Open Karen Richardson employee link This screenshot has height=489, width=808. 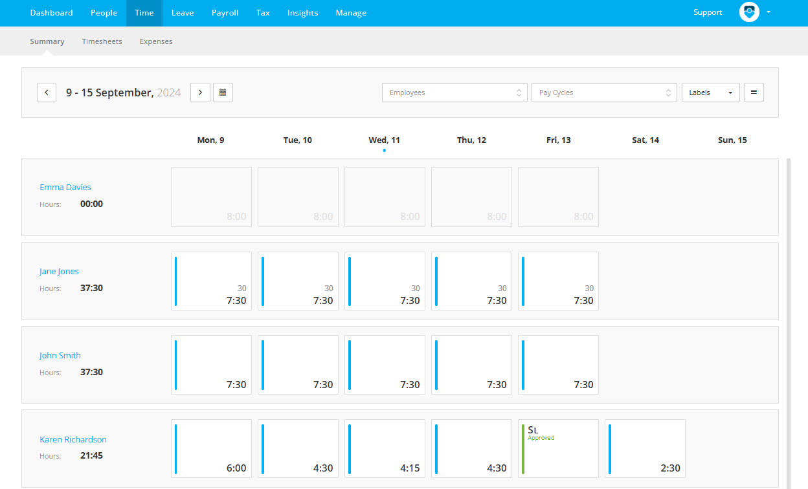pyautogui.click(x=73, y=440)
